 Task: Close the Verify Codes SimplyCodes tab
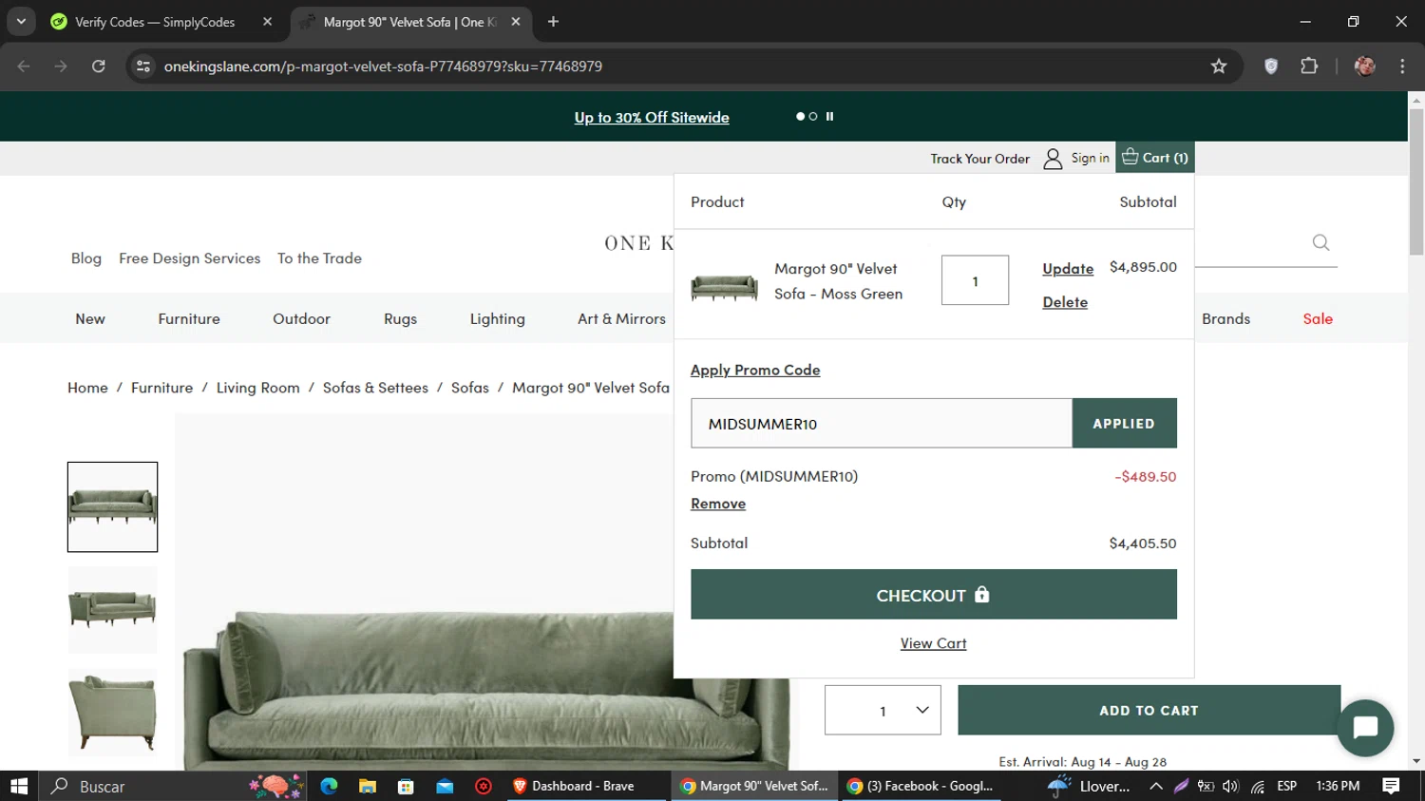pyautogui.click(x=267, y=22)
